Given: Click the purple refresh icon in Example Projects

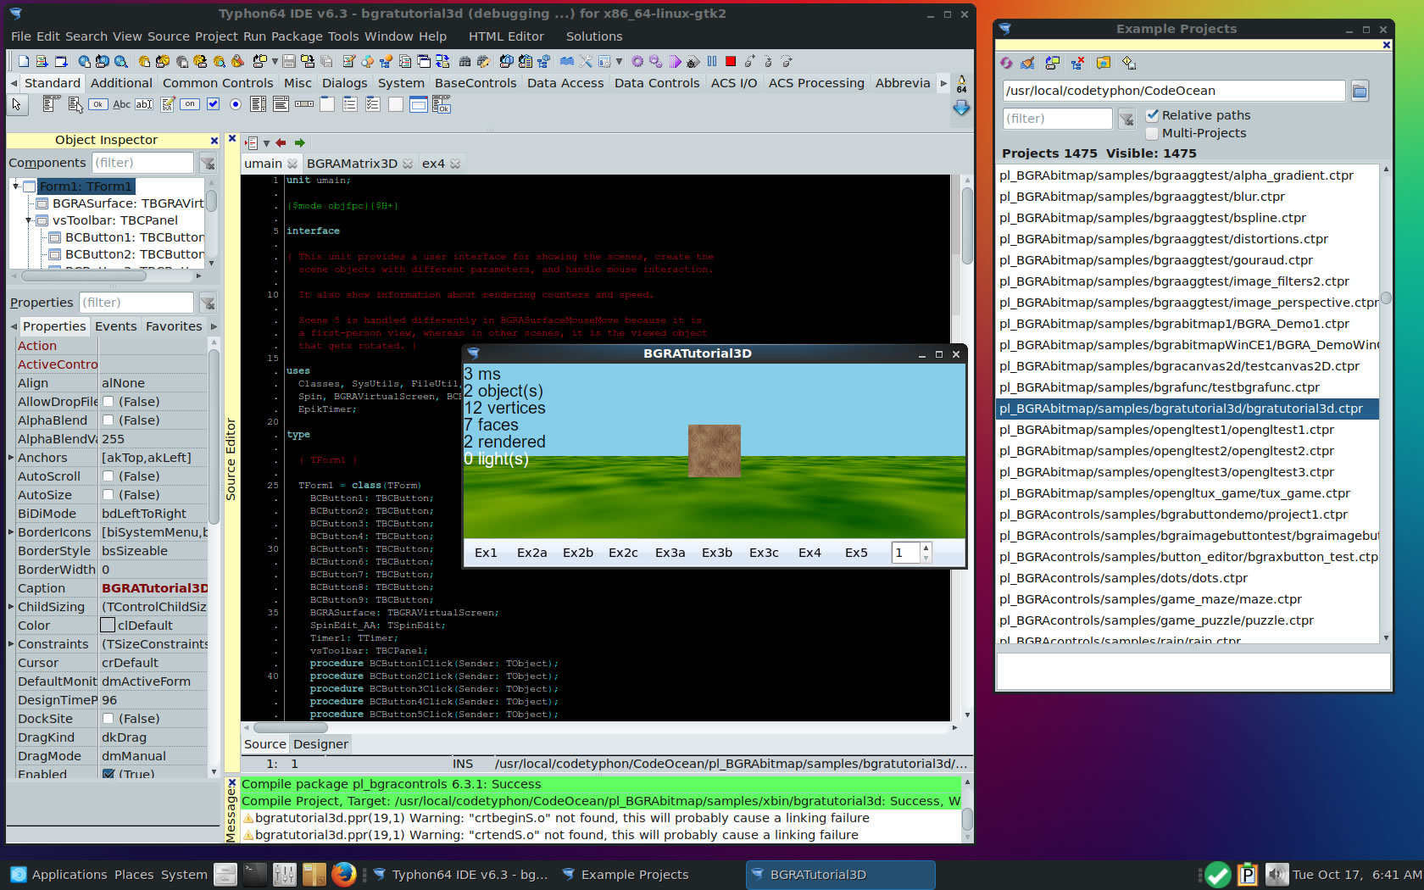Looking at the screenshot, I should (x=1006, y=63).
